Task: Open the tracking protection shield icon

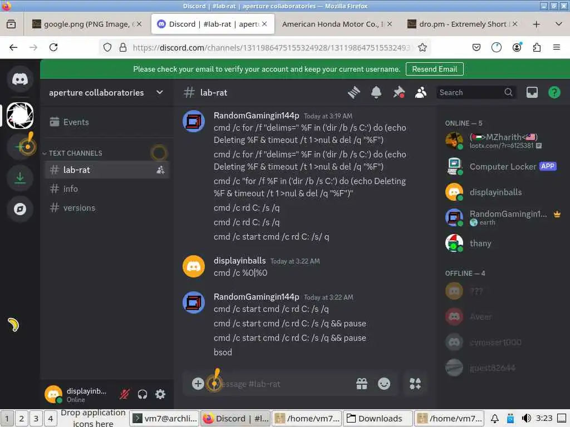Action: tap(107, 48)
